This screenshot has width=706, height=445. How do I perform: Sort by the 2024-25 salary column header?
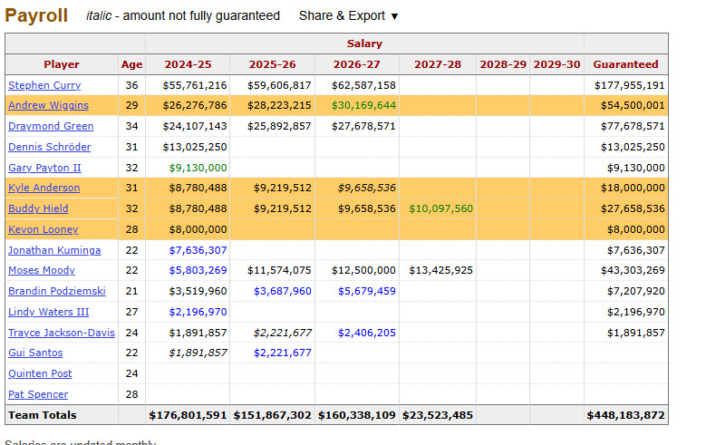tap(187, 64)
